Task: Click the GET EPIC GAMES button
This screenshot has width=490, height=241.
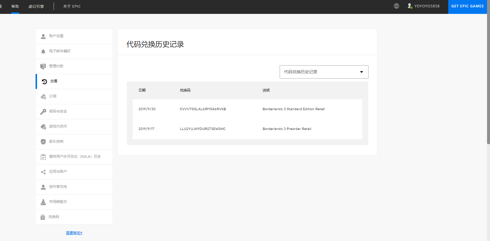Action: click(467, 6)
